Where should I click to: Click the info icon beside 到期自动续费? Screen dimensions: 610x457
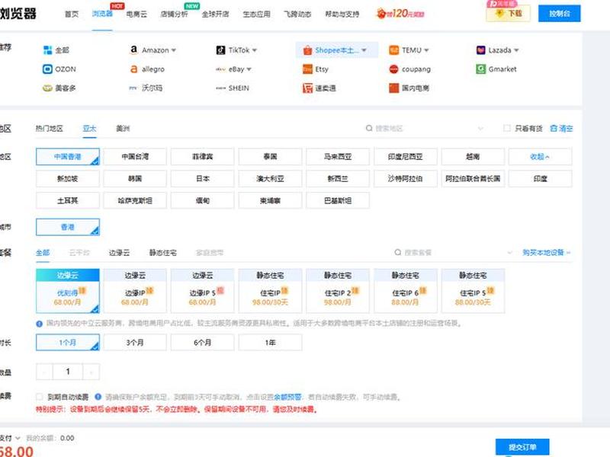(98, 397)
